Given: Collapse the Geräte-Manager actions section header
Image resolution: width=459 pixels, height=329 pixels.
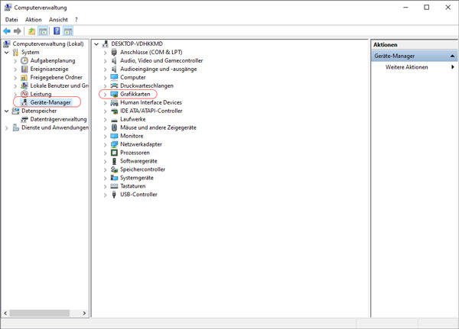Looking at the screenshot, I should [x=451, y=56].
